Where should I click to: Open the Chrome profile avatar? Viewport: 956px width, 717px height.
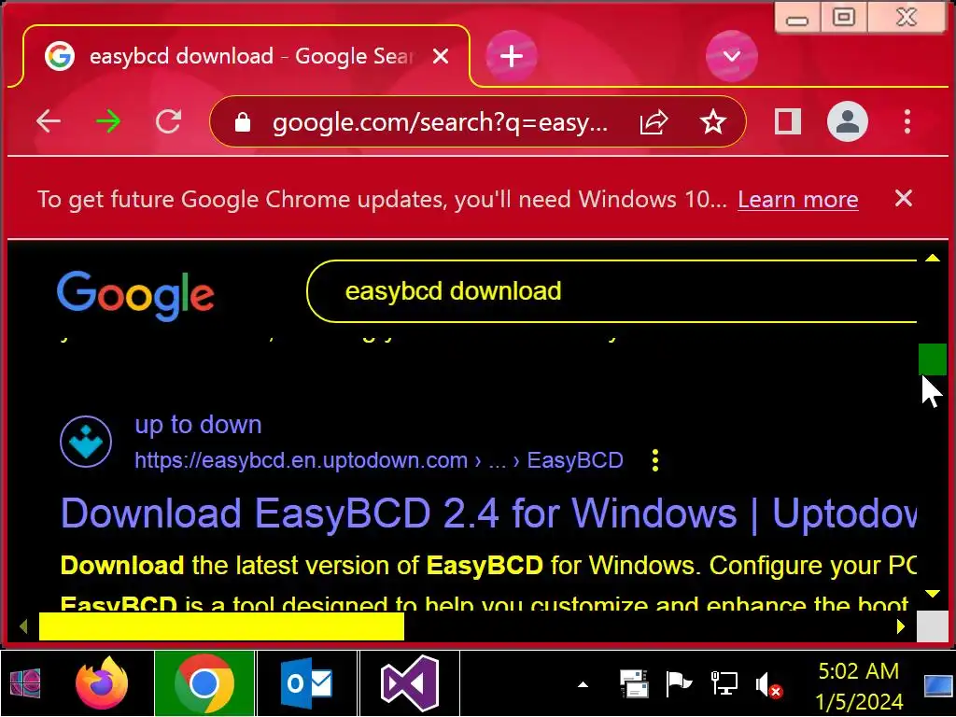click(x=847, y=122)
